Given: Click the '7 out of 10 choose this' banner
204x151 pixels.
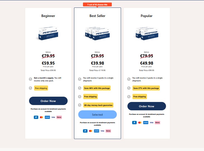Looking at the screenshot, I should (97, 4).
